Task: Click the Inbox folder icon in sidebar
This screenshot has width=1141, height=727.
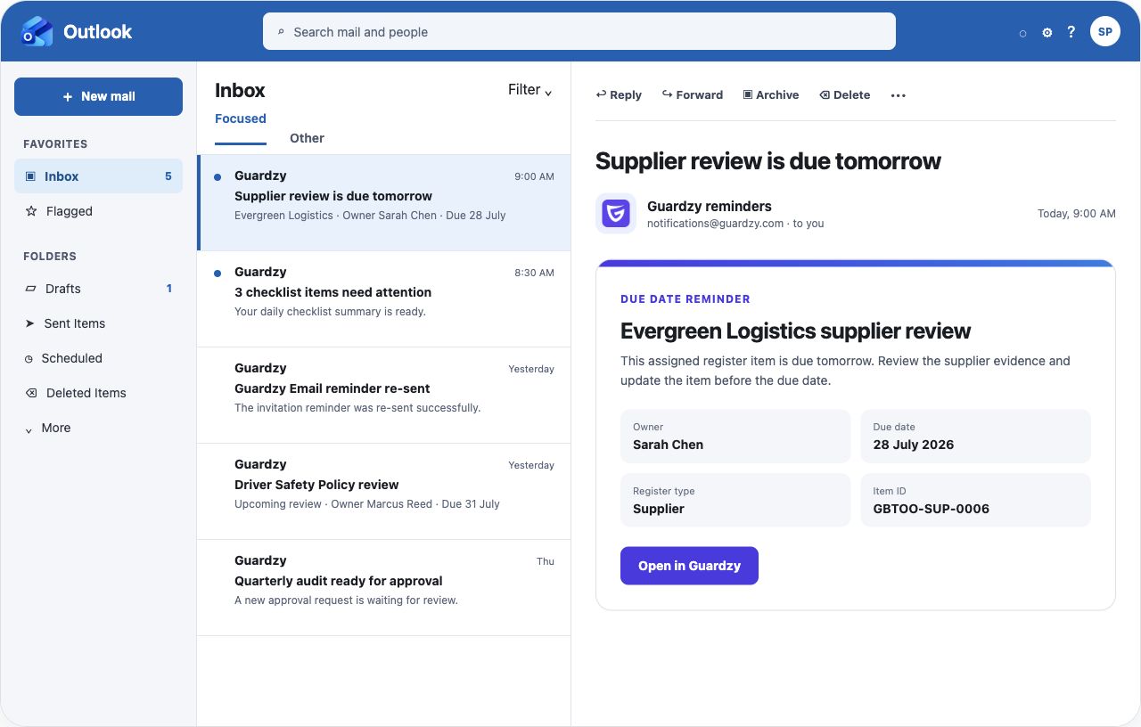Action: 30,176
